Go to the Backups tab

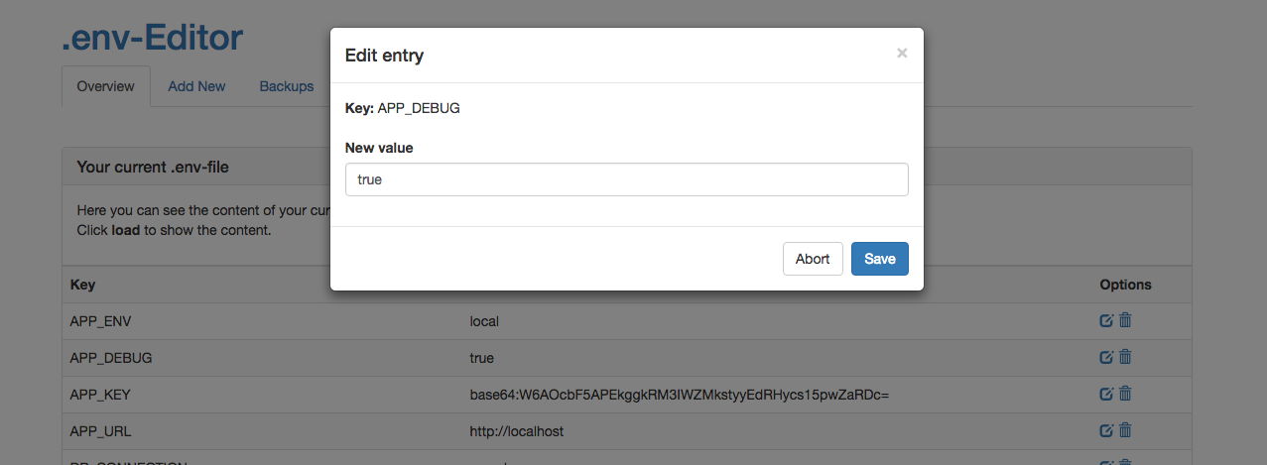286,86
